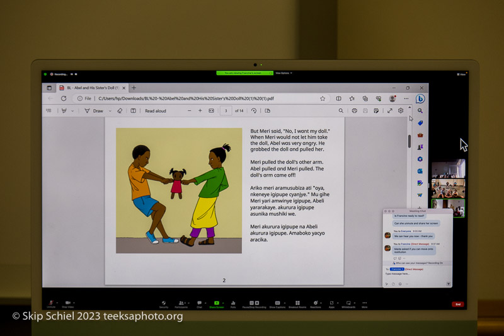Screen dimensions: 504x336
Task: Select the PDF Erase tool
Action: (x=120, y=110)
